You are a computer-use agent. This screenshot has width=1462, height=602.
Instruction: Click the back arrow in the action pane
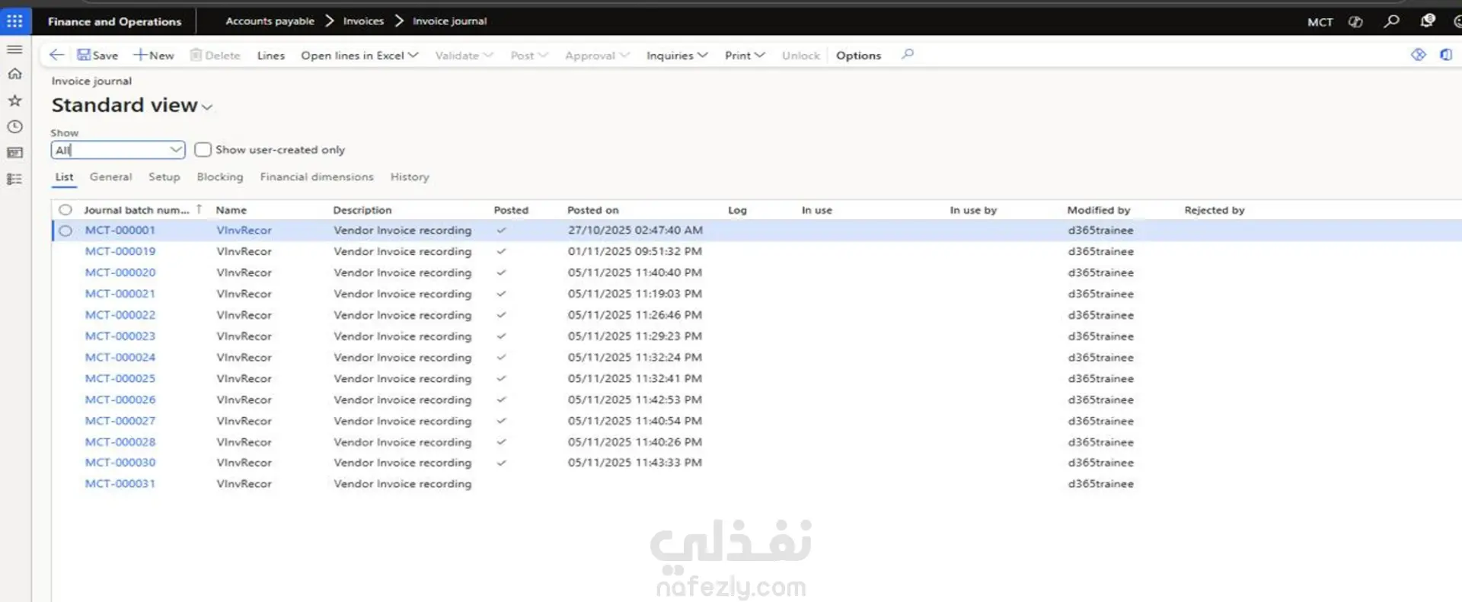(x=56, y=55)
